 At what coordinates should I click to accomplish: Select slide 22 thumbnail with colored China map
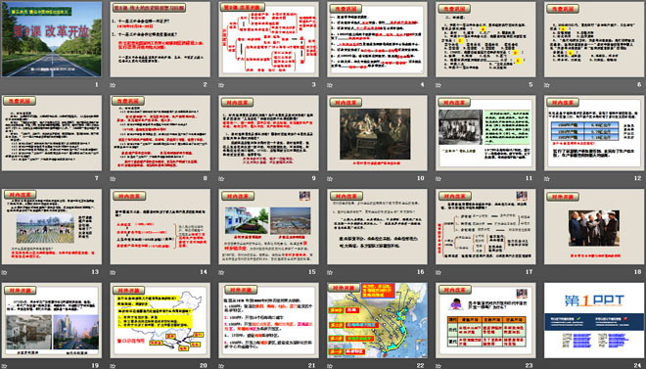pyautogui.click(x=378, y=320)
